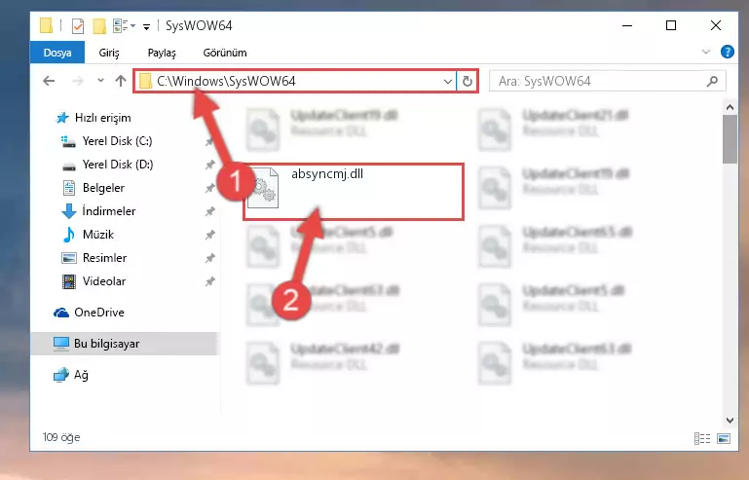Select the absyncmj.dll file name
Image resolution: width=749 pixels, height=480 pixels.
[x=327, y=174]
